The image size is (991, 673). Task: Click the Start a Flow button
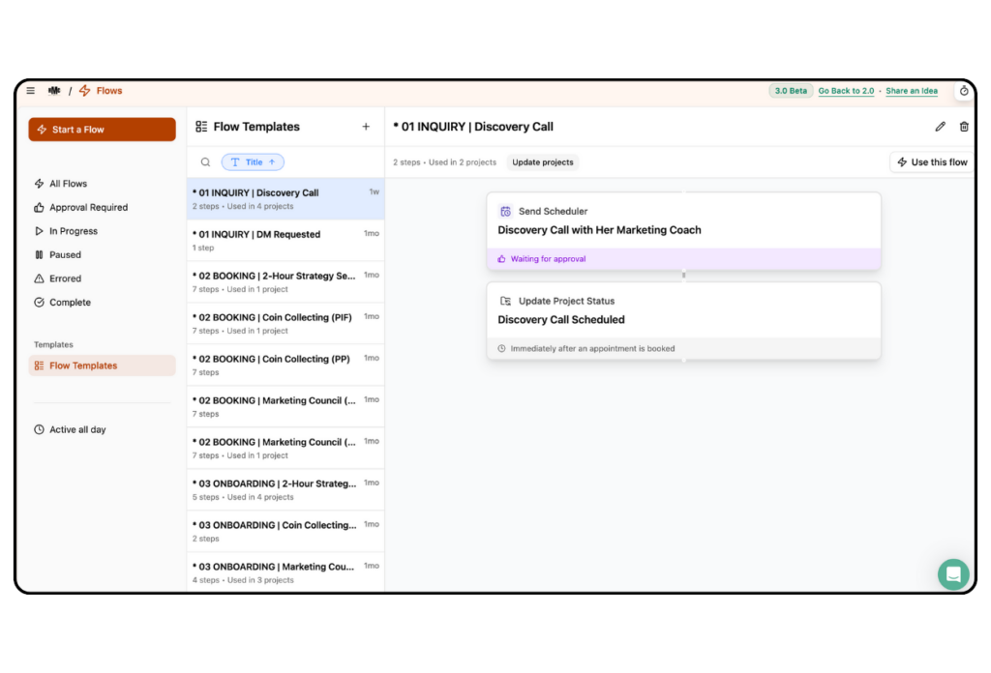pyautogui.click(x=102, y=129)
